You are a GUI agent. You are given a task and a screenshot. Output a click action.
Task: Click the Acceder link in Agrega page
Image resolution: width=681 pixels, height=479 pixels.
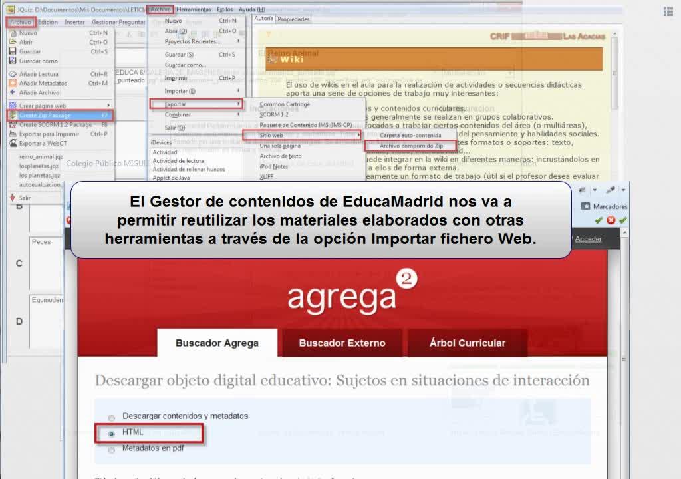click(588, 239)
